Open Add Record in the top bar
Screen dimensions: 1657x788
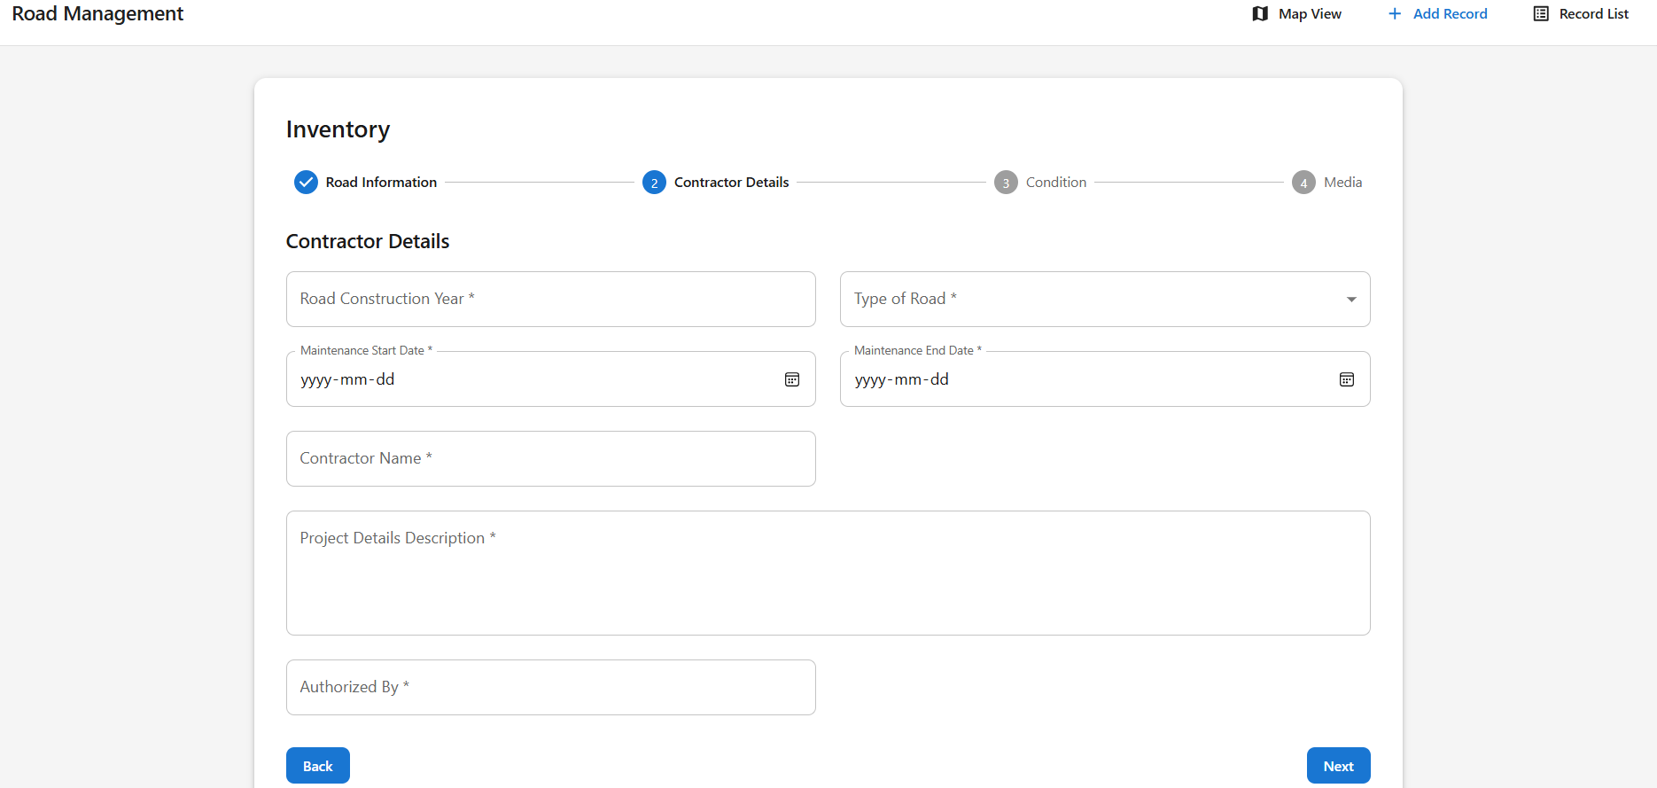click(1437, 14)
